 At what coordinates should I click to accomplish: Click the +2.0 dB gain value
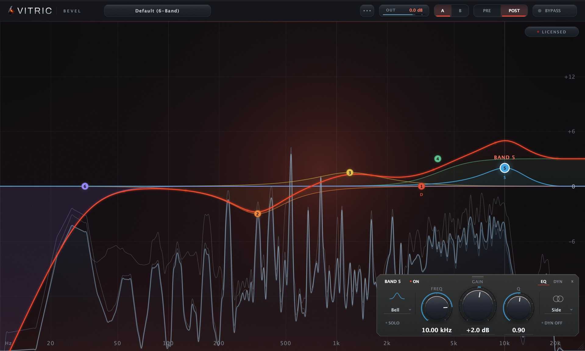pos(478,330)
